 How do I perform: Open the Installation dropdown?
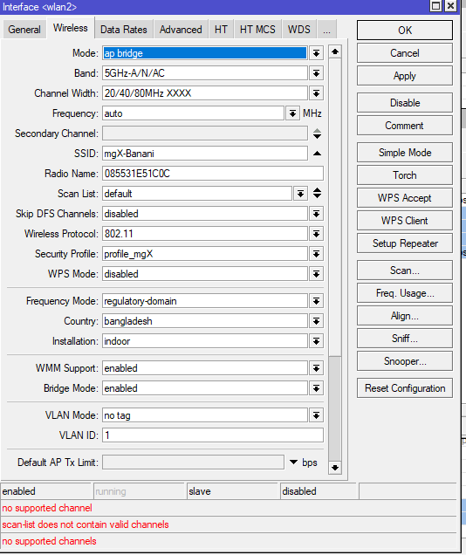point(316,341)
